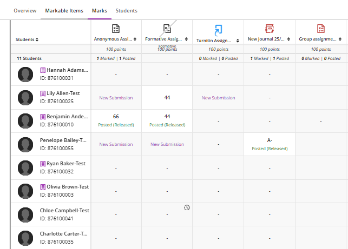Open Penelope Bailey's Formative Assignment New Submission
This screenshot has height=249, width=348.
click(x=167, y=144)
